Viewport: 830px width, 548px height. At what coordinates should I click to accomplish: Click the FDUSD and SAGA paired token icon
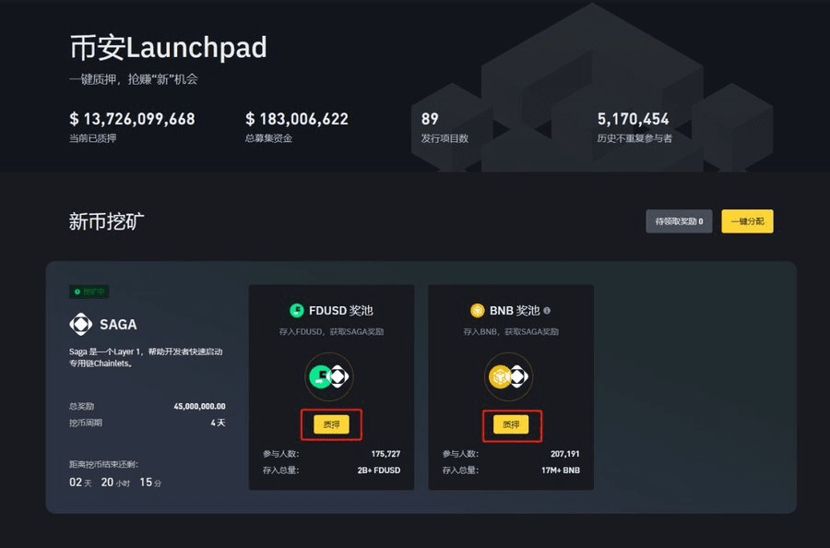(328, 377)
